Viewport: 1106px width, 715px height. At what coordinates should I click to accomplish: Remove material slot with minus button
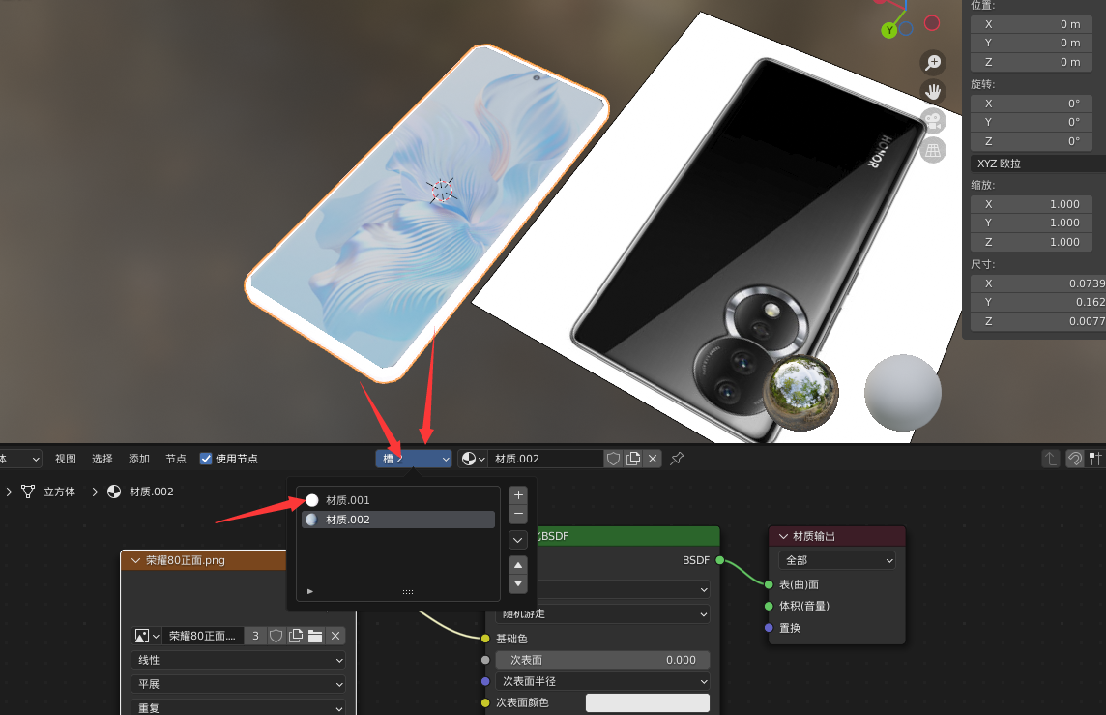pos(518,514)
